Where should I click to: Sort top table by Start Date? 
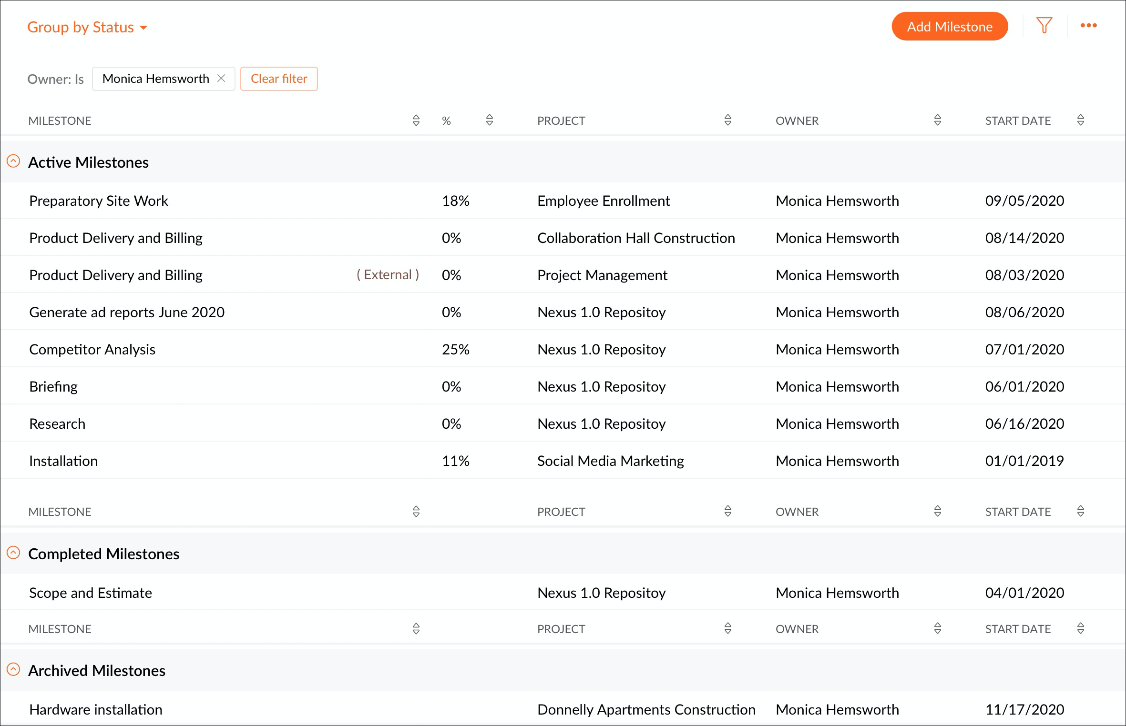pos(1080,120)
